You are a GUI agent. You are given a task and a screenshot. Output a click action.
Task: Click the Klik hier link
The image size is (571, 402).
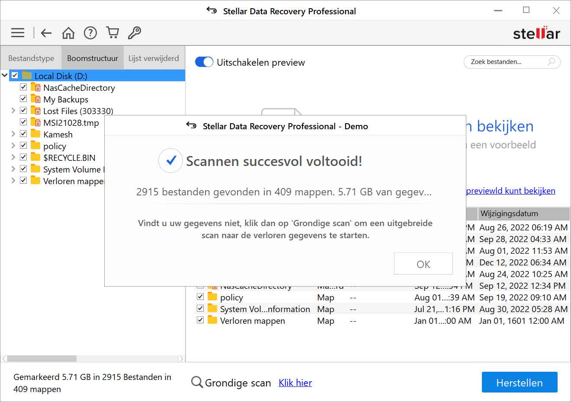(295, 383)
